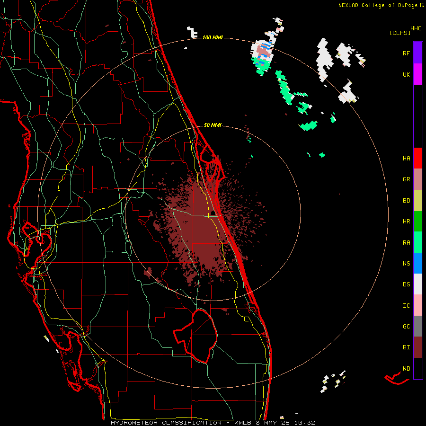Click the 'RF' legend label

tap(406, 53)
